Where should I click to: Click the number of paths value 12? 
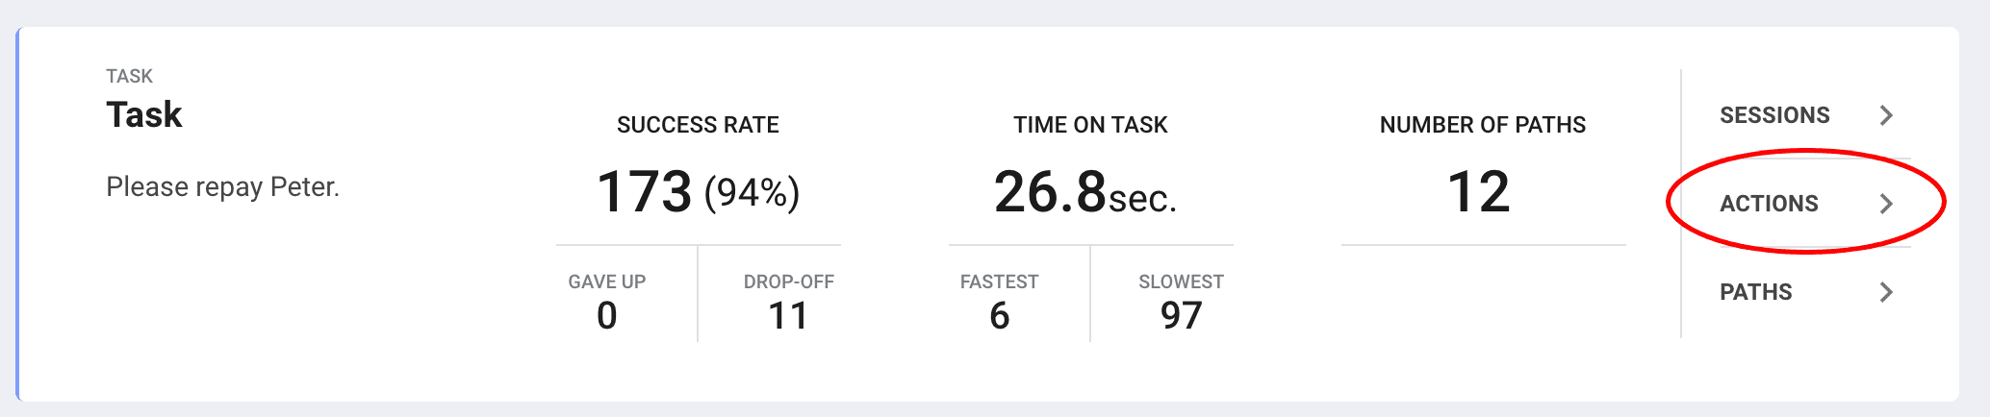(1478, 191)
